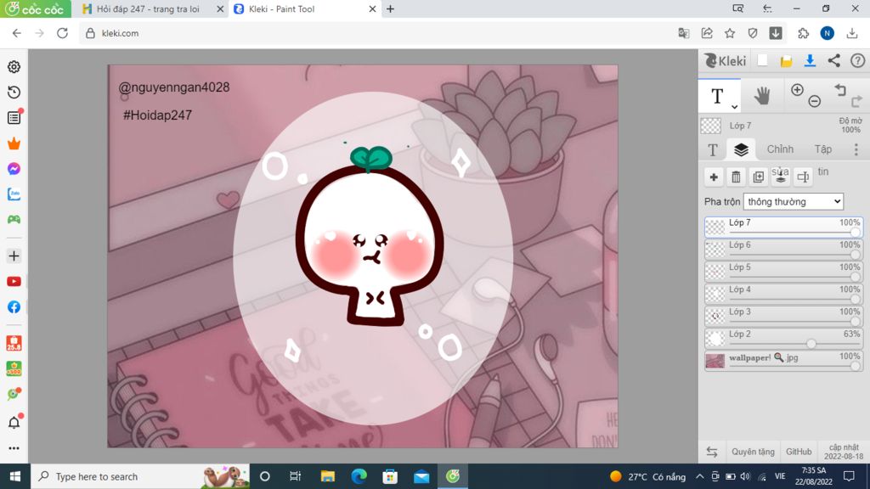Switch to the Text settings tab
This screenshot has height=489, width=870.
[713, 149]
